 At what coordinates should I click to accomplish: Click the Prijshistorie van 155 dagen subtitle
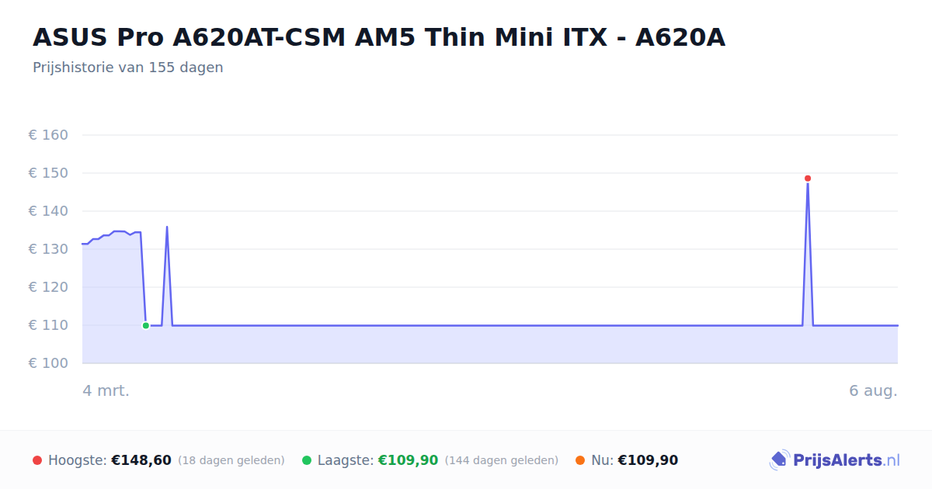coord(128,68)
